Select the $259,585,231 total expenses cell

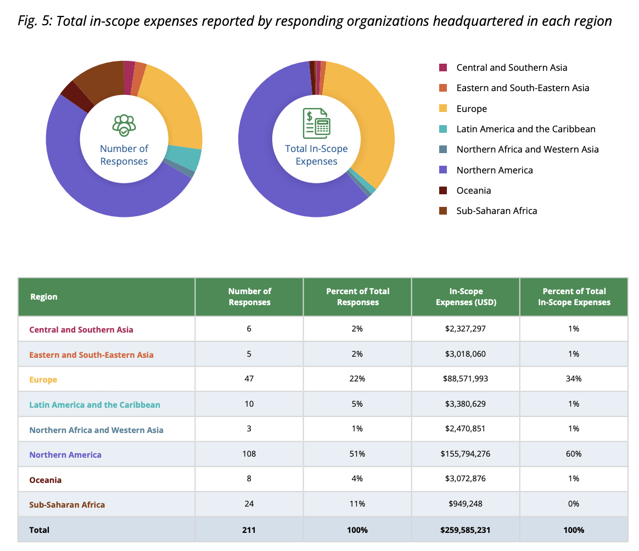[x=465, y=530]
